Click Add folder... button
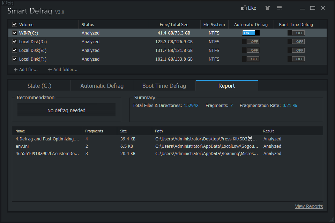The image size is (335, 223). click(62, 70)
